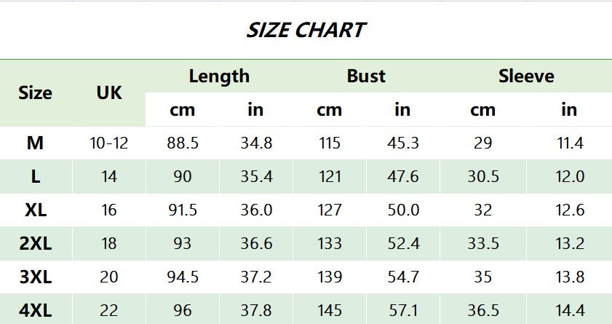Select the 13.8 sleeve inches cell
612x324 pixels.
click(x=570, y=277)
